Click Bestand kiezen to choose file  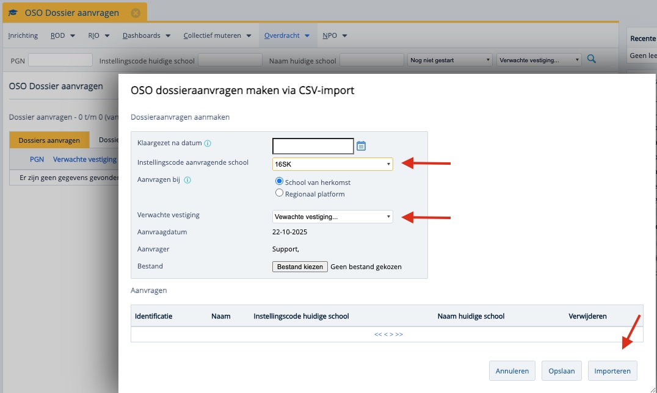click(x=300, y=267)
